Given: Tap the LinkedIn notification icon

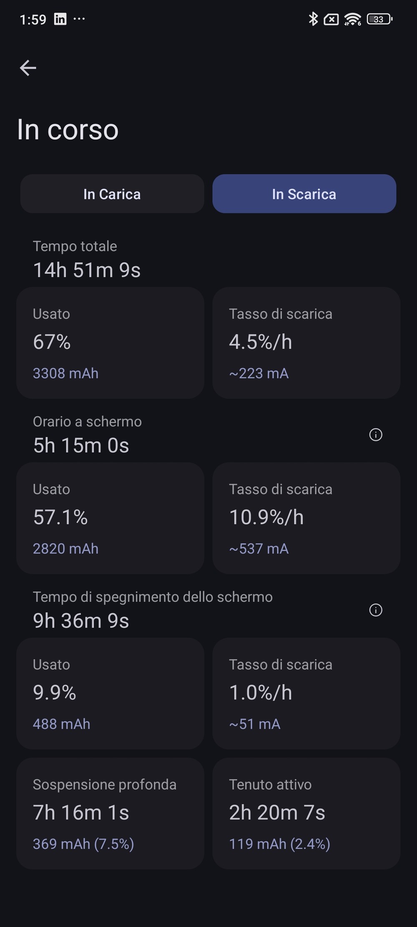Looking at the screenshot, I should click(x=60, y=19).
